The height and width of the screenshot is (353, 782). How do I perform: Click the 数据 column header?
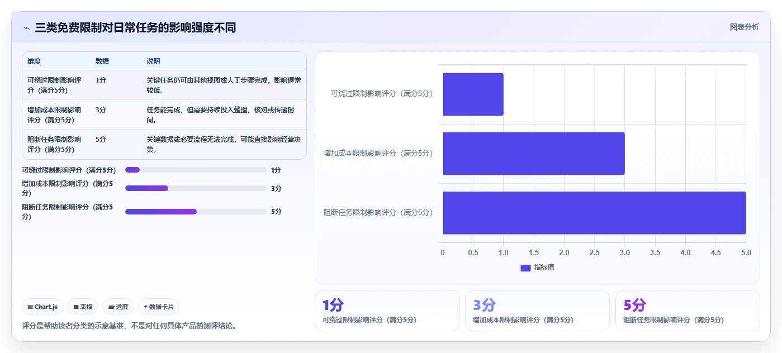102,61
